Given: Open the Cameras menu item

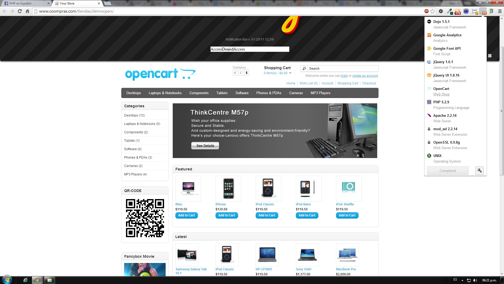Looking at the screenshot, I should 296,93.
